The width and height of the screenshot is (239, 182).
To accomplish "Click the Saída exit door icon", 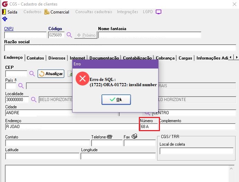I will click(x=4, y=12).
